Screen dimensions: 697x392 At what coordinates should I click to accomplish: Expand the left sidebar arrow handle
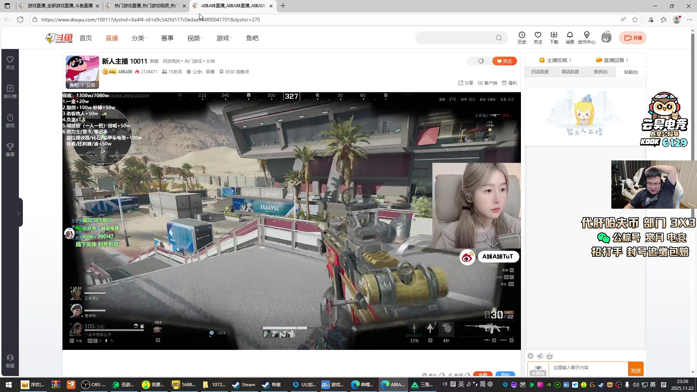point(19,213)
